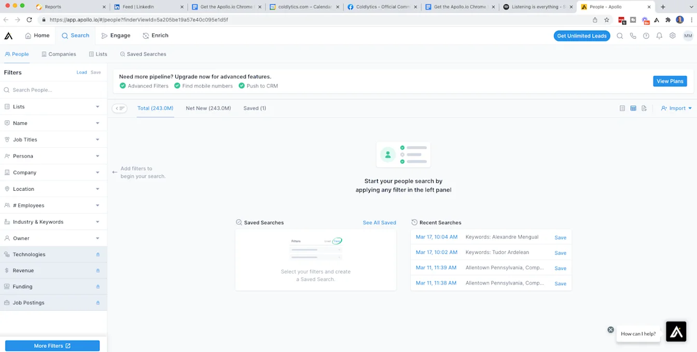
Task: Click the Load filters link
Action: point(82,73)
